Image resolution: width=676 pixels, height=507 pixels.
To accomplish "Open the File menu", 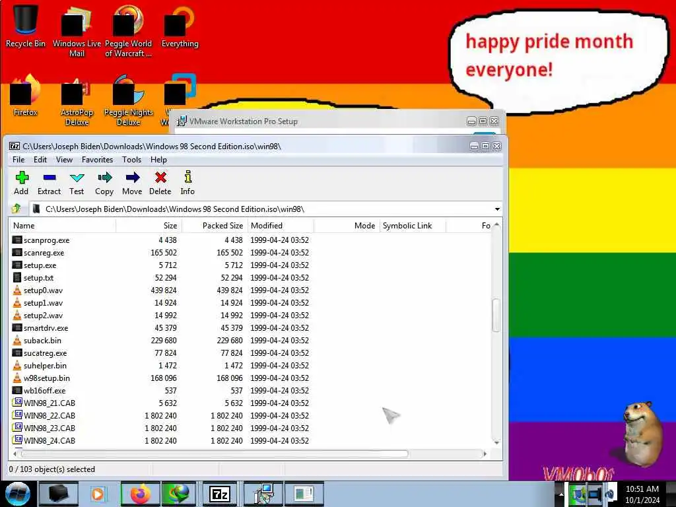I will click(18, 160).
